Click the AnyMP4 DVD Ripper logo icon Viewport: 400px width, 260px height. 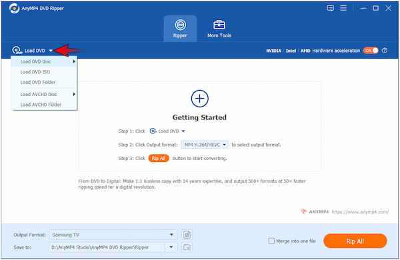(14, 8)
